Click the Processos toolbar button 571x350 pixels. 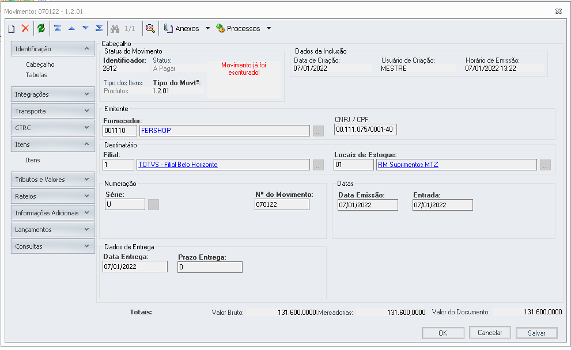point(238,28)
